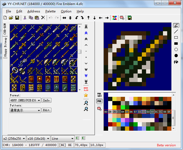The height and width of the screenshot is (150, 183).
Task: Click the Info button next to Format
Action: tap(46, 100)
